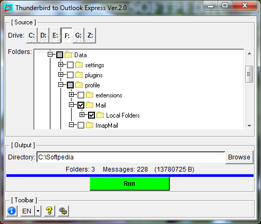Click the folder list scroll up arrow

(249, 53)
